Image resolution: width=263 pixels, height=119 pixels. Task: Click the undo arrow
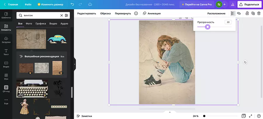click(x=72, y=4)
